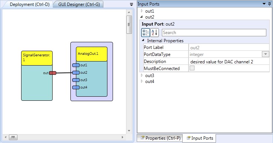Toggle the MustBeConnected checkbox
Viewport: 273px width, 143px height.
(x=192, y=68)
